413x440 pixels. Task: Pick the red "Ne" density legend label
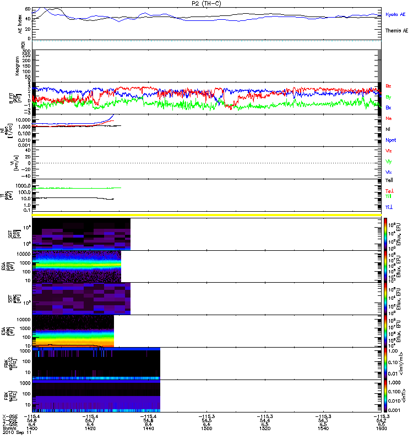tap(389, 118)
